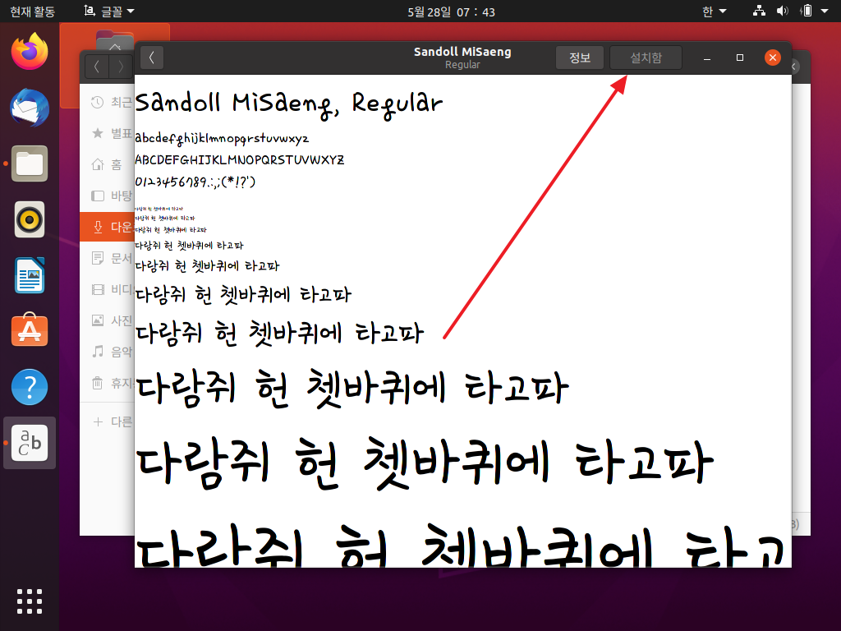The height and width of the screenshot is (631, 841).
Task: Select Starred (별표) in the Files sidebar
Action: point(107,133)
